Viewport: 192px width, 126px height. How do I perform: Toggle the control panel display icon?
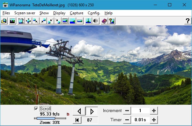65,21
